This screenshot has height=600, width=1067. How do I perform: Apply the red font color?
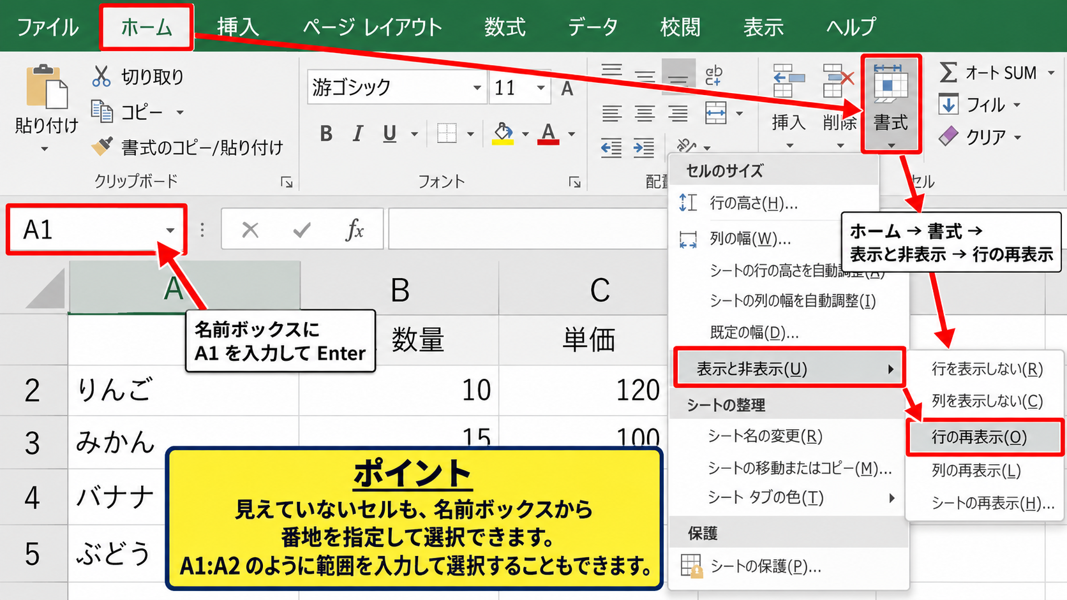[x=548, y=133]
